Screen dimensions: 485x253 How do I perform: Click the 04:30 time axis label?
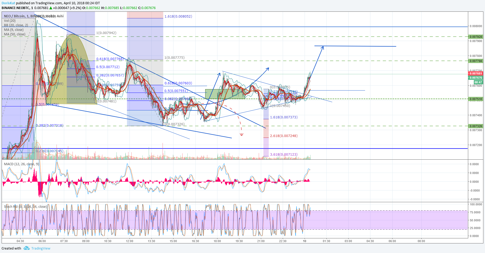[x=20, y=241]
